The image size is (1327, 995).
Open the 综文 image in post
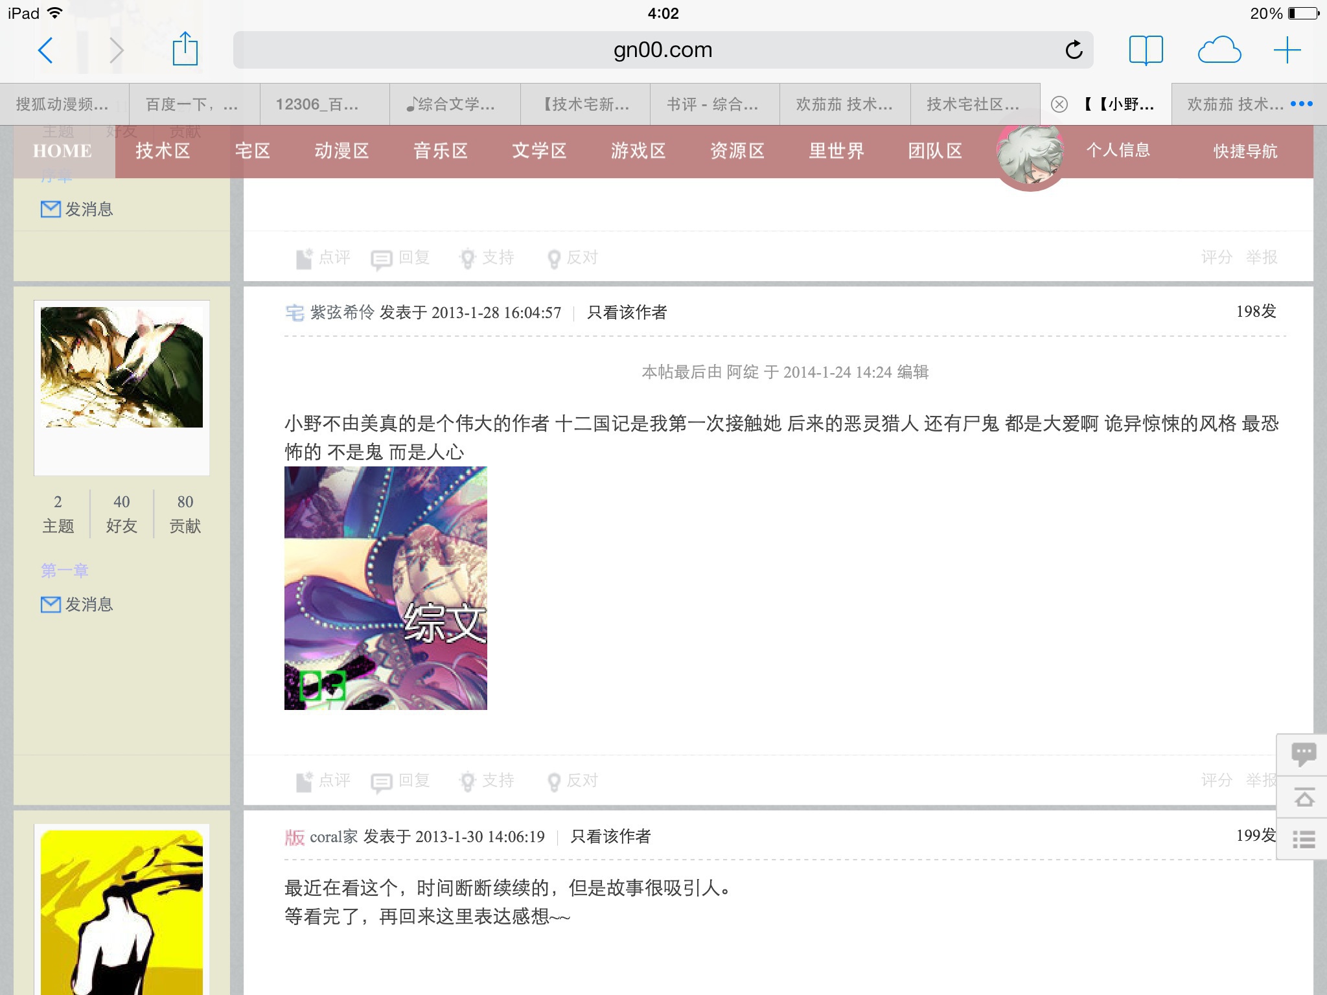tap(386, 588)
